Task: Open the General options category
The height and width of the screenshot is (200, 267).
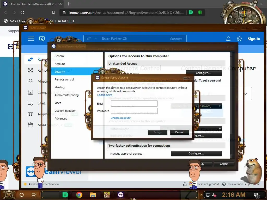Action: point(59,56)
